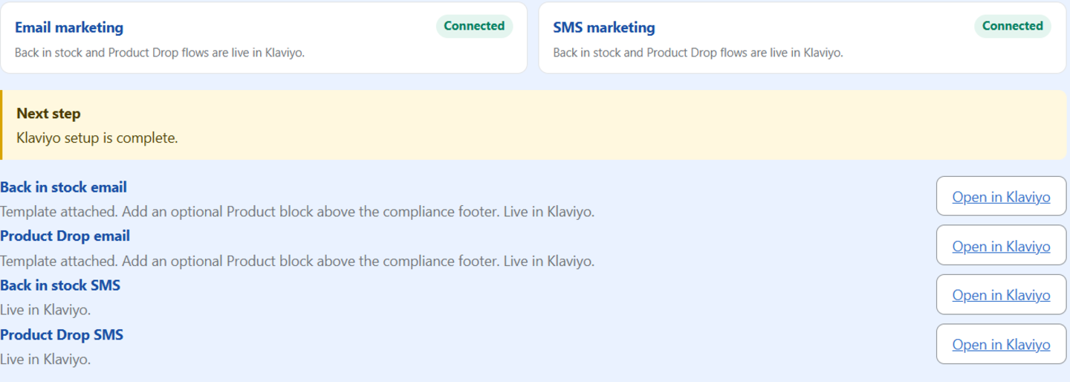Click 'Live in Klaviyo.' under Back in stock SMS
The width and height of the screenshot is (1070, 382).
pos(45,310)
